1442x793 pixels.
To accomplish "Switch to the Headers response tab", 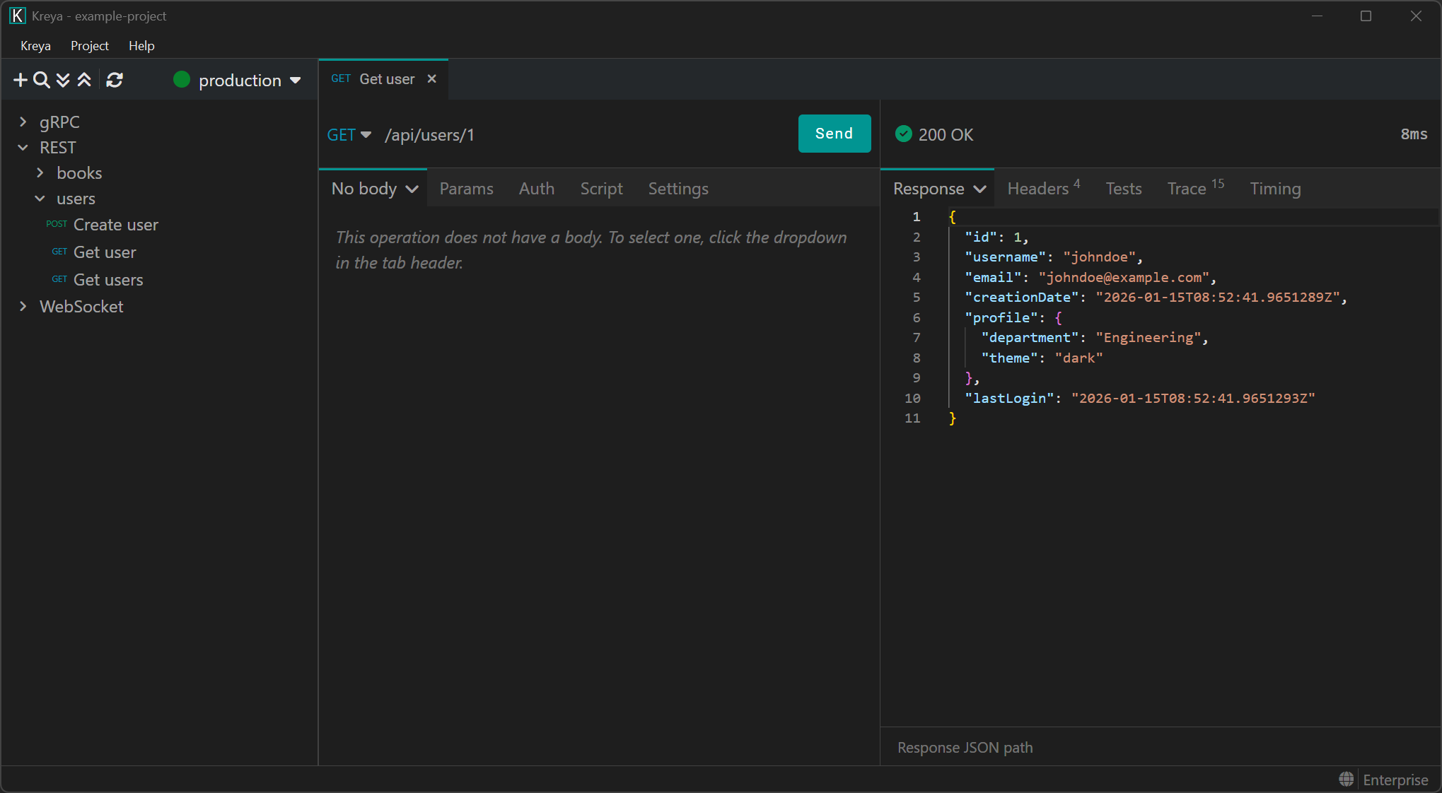I will coord(1038,189).
